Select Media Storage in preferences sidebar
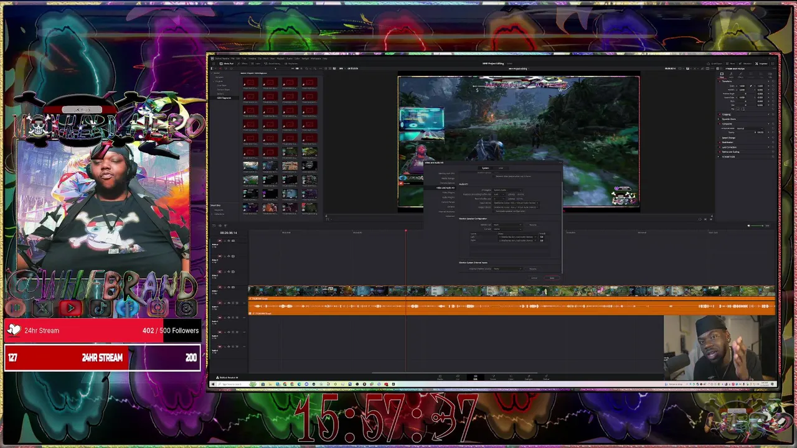This screenshot has height=448, width=797. point(448,179)
